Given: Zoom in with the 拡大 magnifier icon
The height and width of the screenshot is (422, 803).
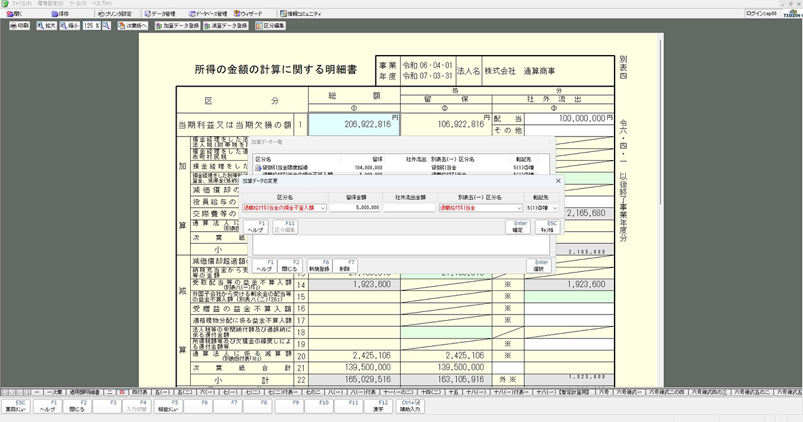Looking at the screenshot, I should tap(46, 26).
